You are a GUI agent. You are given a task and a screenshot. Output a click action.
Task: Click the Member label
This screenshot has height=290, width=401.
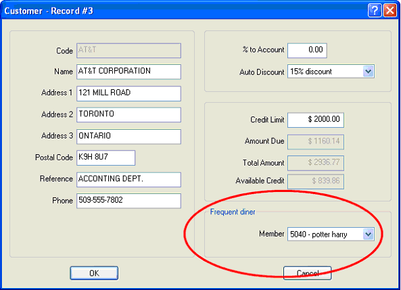271,233
